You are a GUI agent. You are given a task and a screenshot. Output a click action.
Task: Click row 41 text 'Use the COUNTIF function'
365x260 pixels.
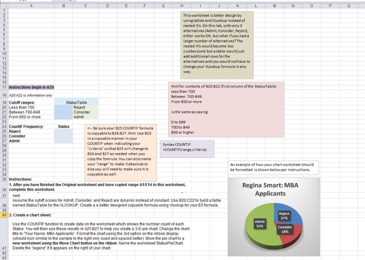(x=101, y=236)
